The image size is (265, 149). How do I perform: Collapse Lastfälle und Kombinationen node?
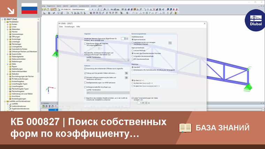(5, 101)
